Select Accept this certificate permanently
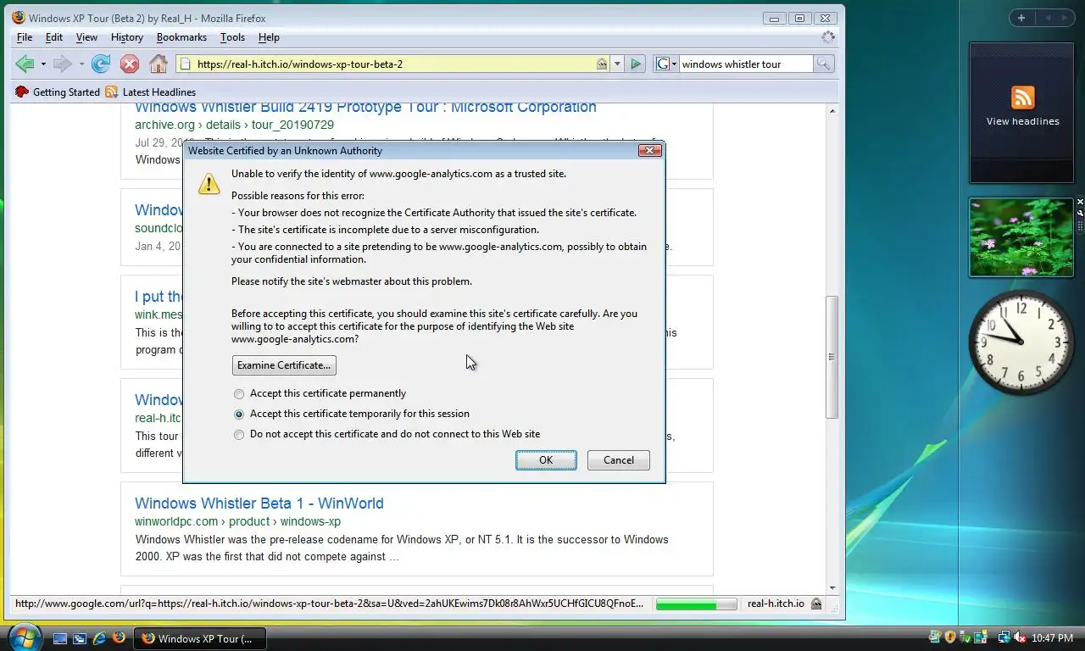This screenshot has height=651, width=1085. pyautogui.click(x=239, y=394)
